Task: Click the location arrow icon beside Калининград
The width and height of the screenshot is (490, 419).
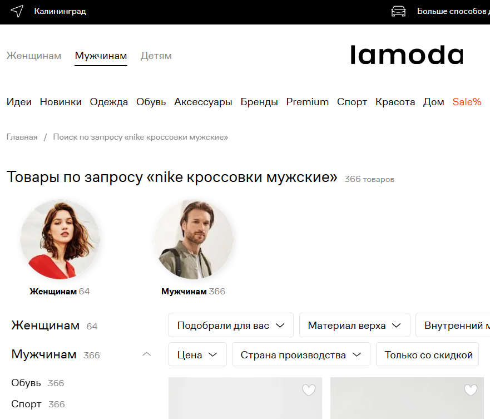Action: tap(17, 11)
